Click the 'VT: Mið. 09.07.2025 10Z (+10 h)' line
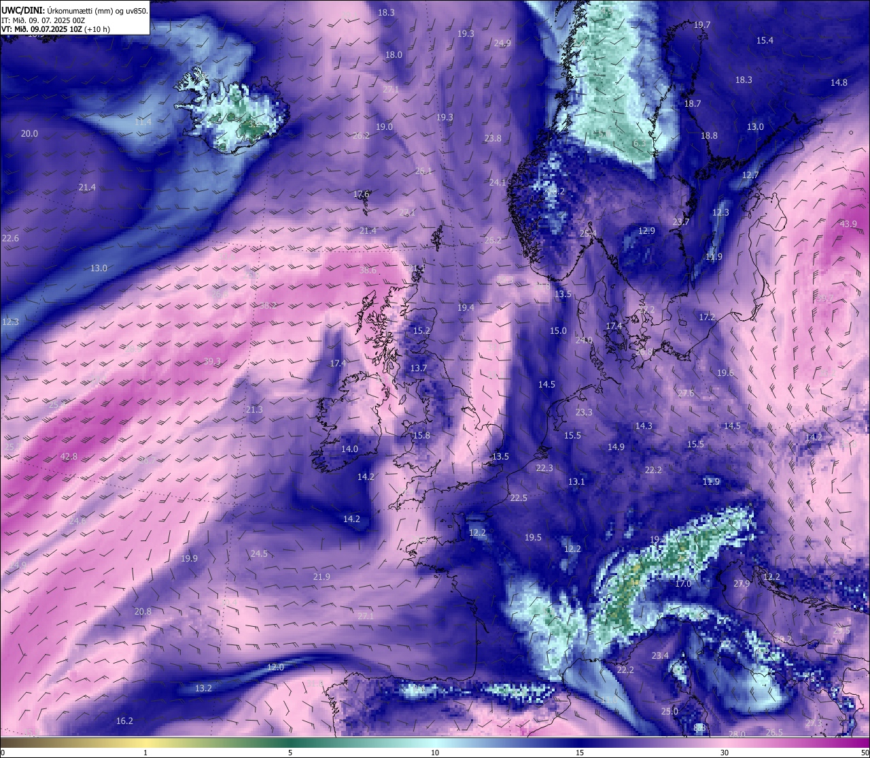 coord(56,29)
